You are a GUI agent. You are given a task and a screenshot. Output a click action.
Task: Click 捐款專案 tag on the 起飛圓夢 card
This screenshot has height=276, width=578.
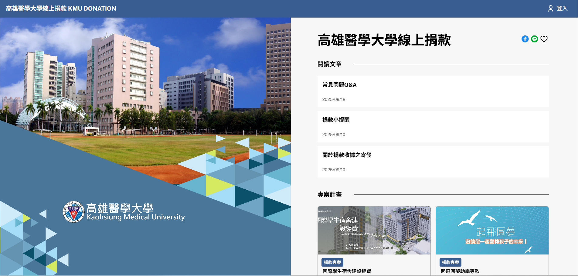[x=450, y=262]
